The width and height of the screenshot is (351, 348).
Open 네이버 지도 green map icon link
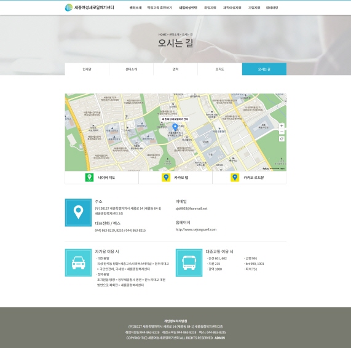90,177
